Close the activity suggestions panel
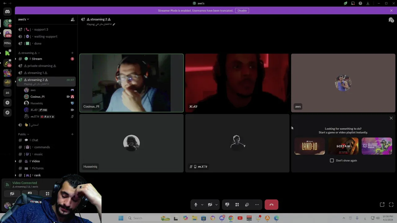397x223 pixels. tap(391, 118)
